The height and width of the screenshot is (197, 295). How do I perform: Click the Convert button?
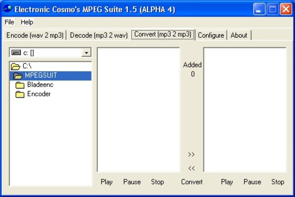point(192,182)
